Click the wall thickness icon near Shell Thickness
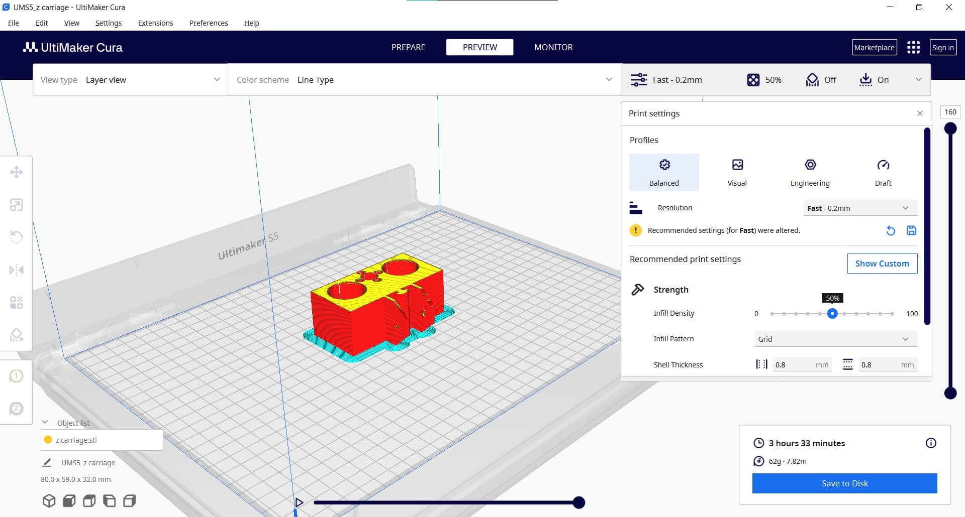This screenshot has width=965, height=517. click(x=761, y=364)
